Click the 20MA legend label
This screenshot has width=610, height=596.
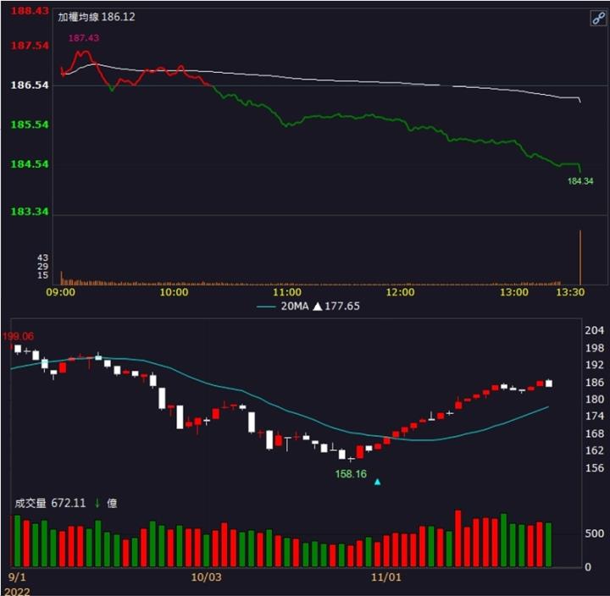coord(295,306)
